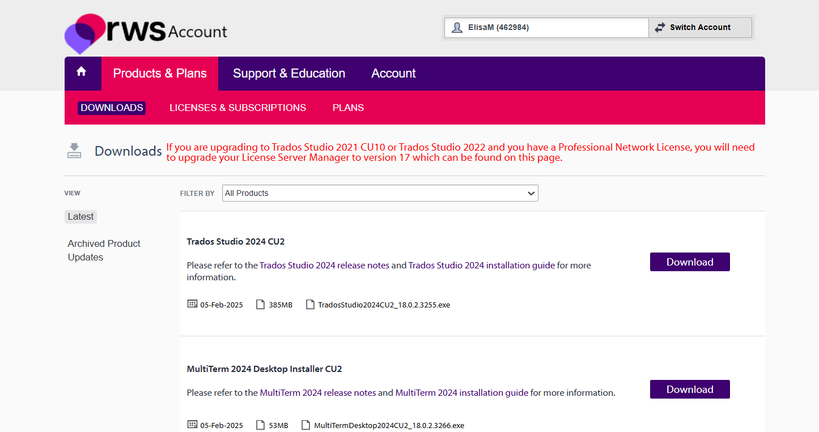Click file icon next to 385MB
Image resolution: width=819 pixels, height=432 pixels.
pyautogui.click(x=261, y=305)
